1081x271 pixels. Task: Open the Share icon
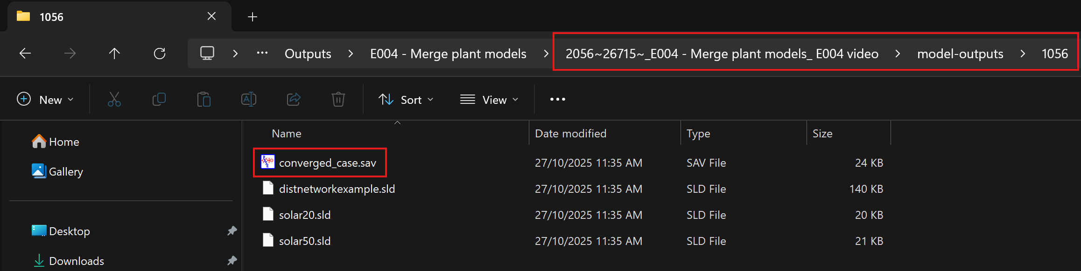(x=294, y=99)
